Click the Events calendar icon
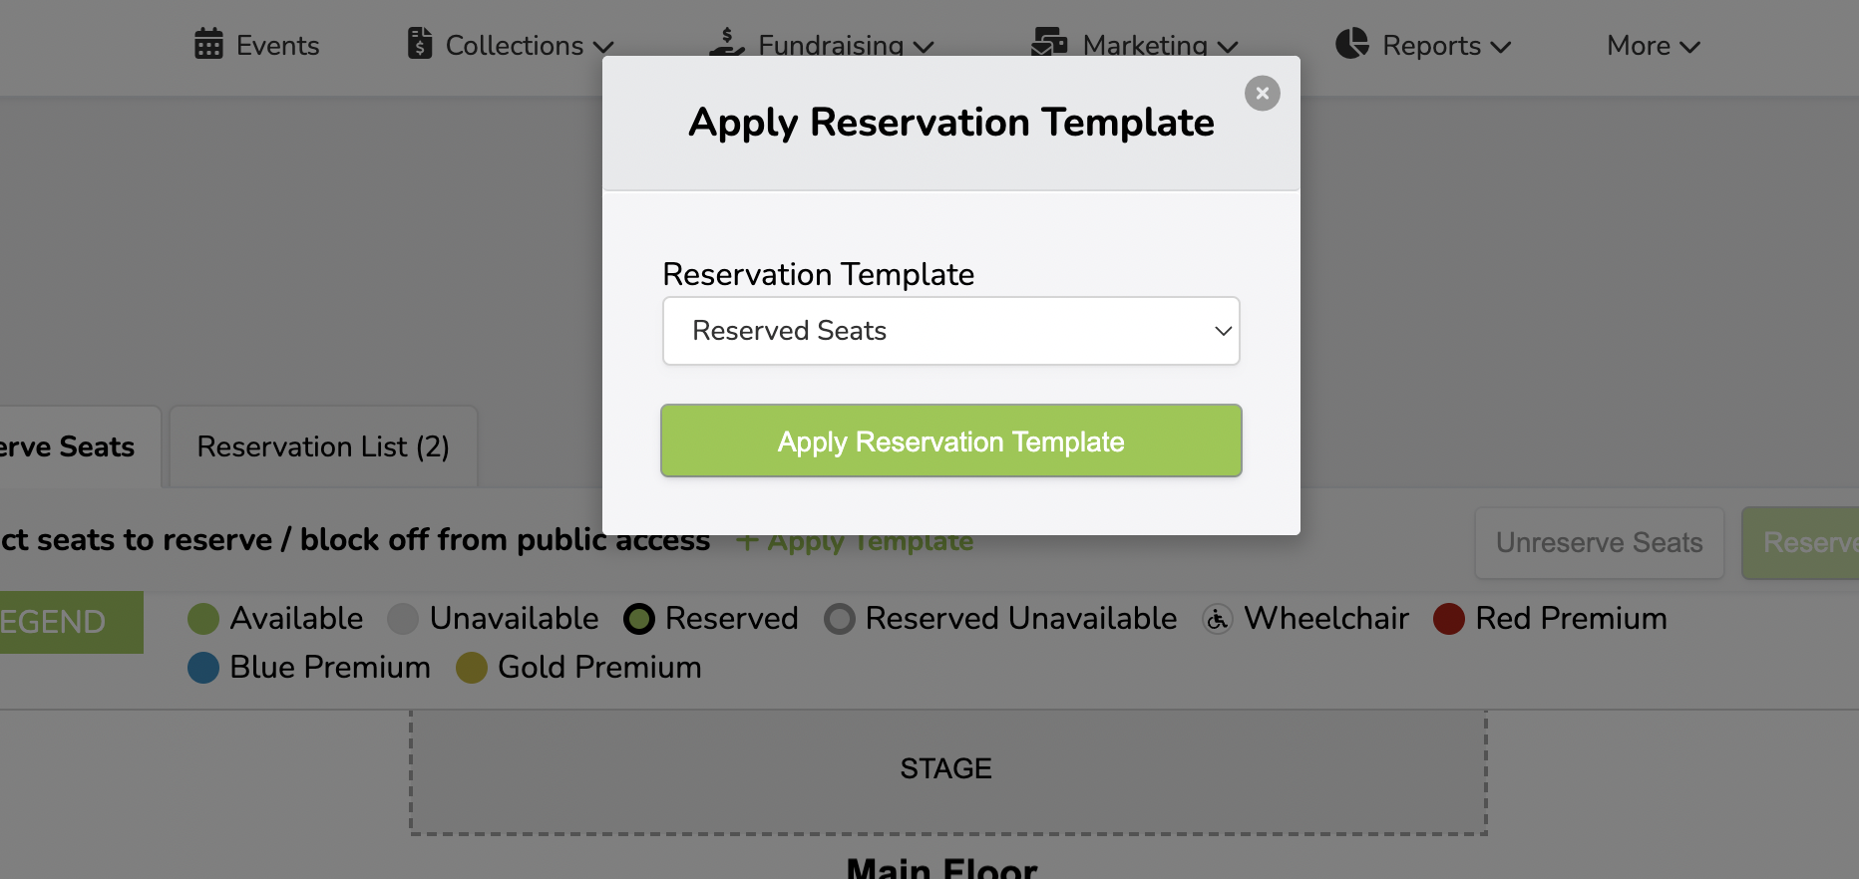The width and height of the screenshot is (1859, 879). pos(207,45)
